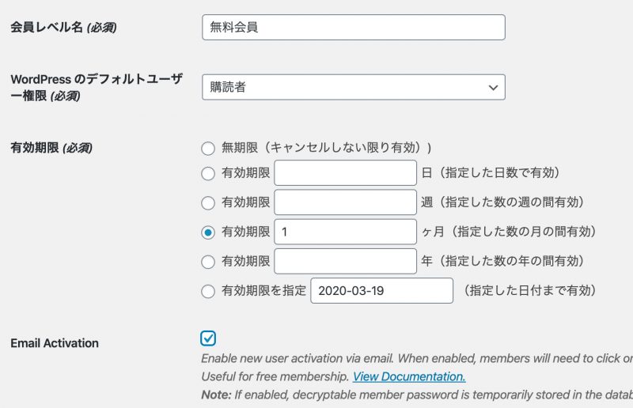Click the fixed date field showing 2020-03-19
Image resolution: width=633 pixels, height=408 pixels.
381,291
